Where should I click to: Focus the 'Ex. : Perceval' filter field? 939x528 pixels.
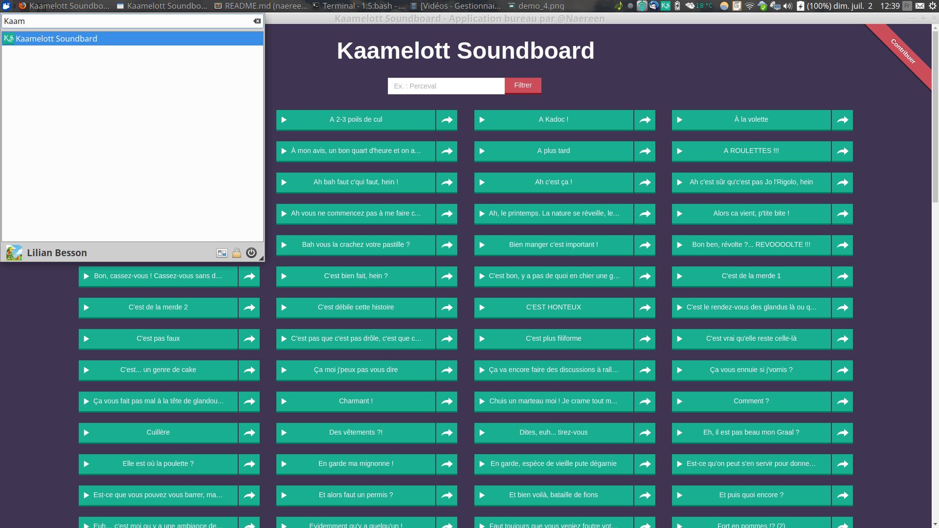[446, 86]
